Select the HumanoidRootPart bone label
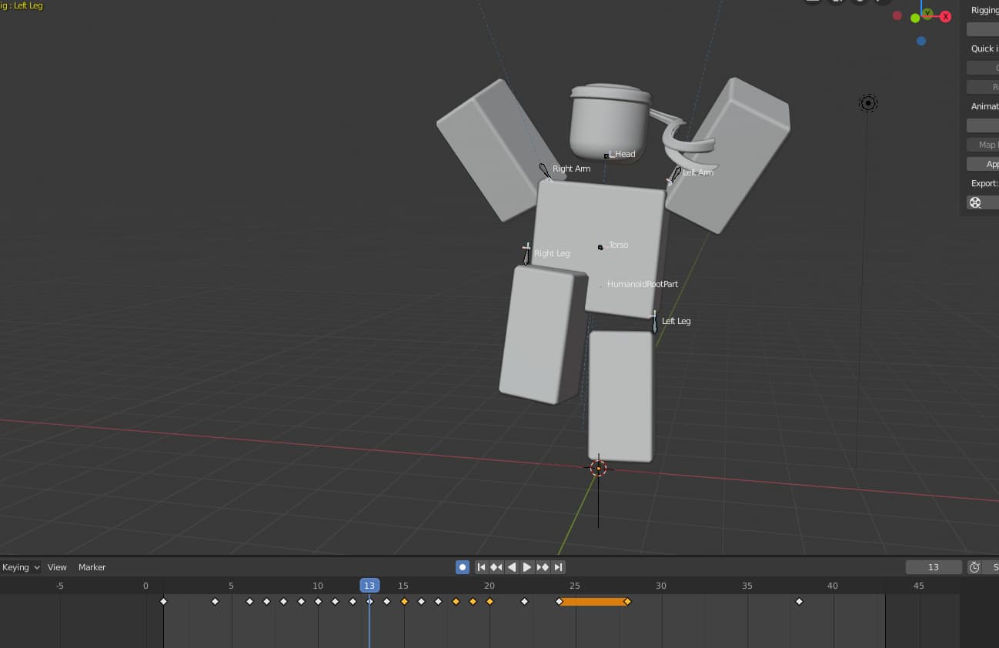The height and width of the screenshot is (648, 999). [643, 284]
